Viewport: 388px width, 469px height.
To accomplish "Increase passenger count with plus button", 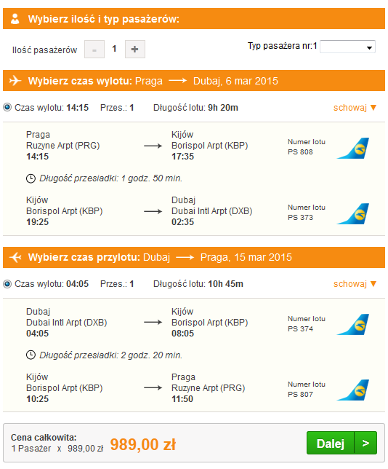I will (135, 49).
